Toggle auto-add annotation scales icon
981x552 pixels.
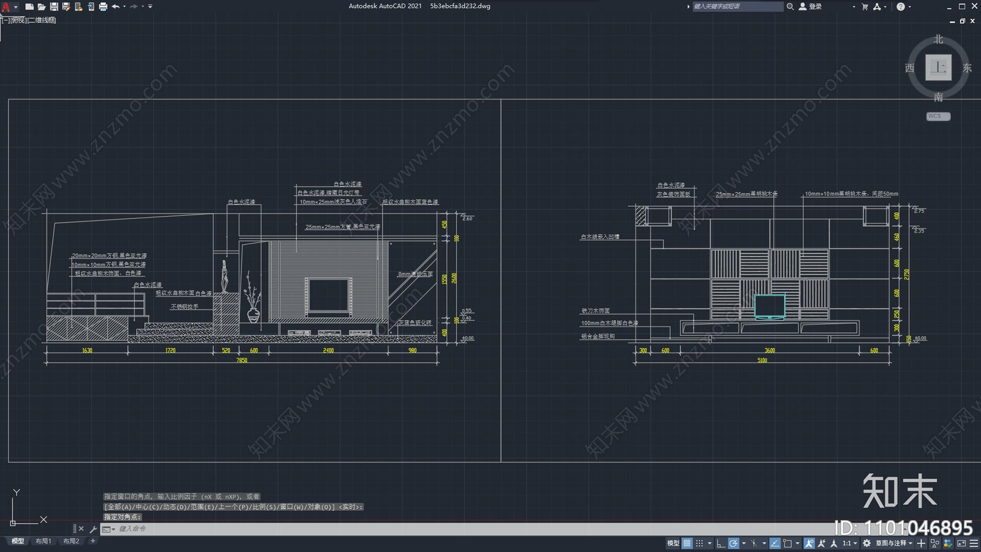[x=822, y=543]
